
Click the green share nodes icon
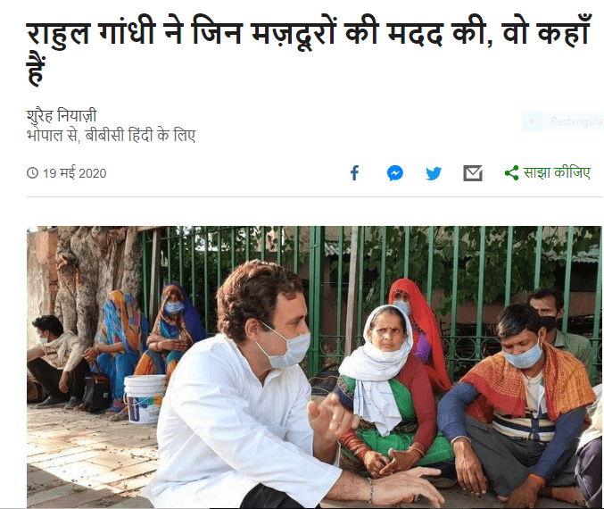click(x=511, y=173)
